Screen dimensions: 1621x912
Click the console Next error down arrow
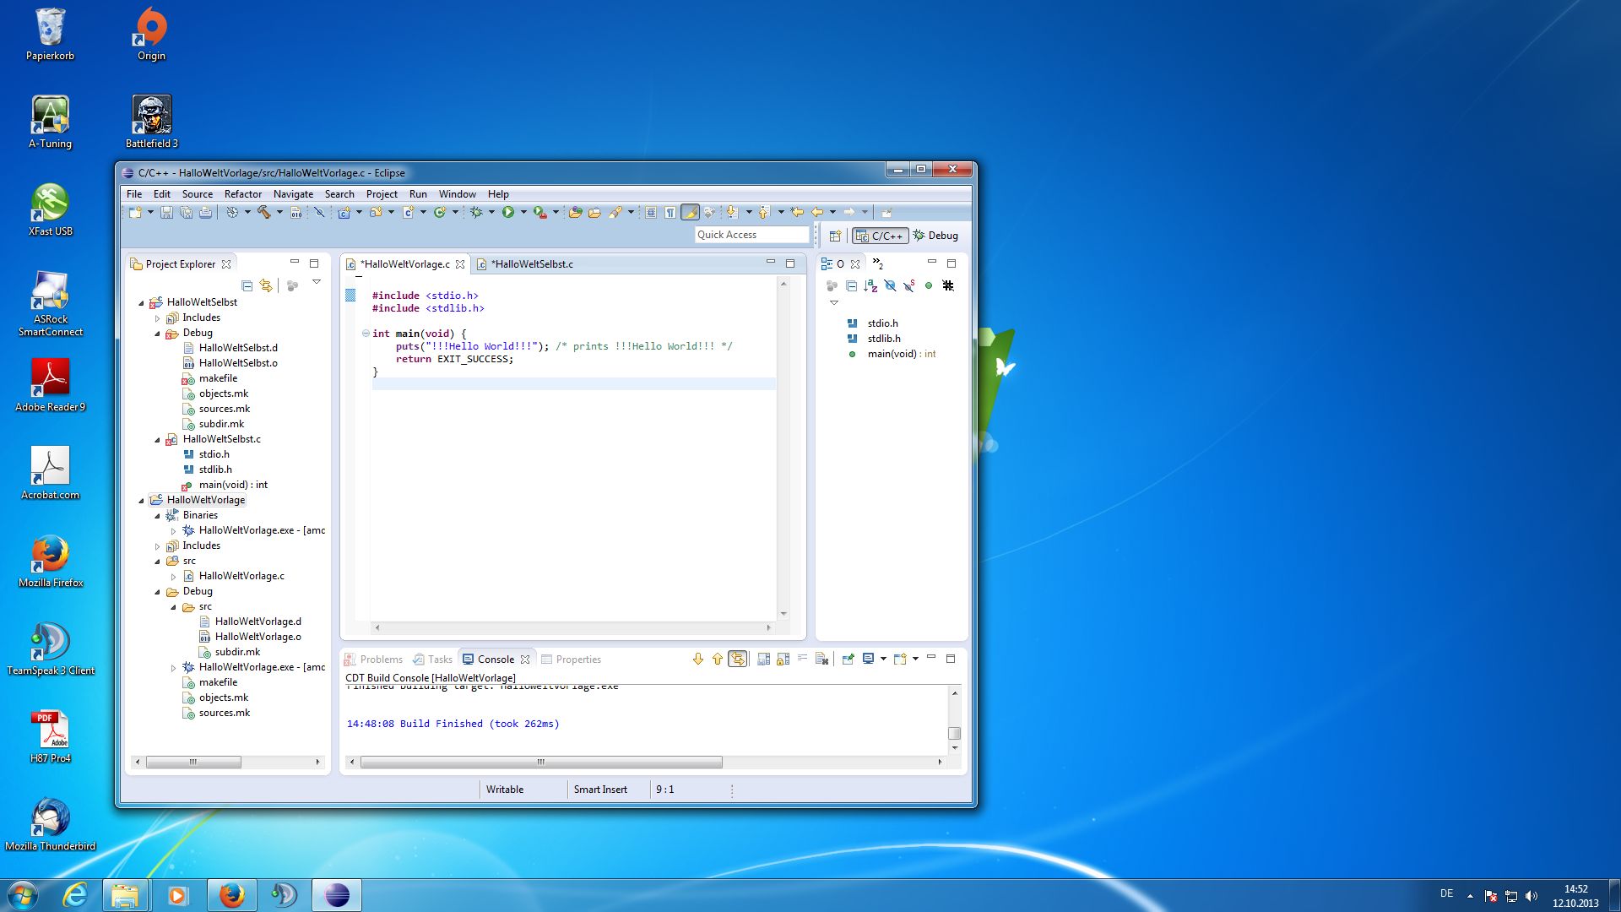click(698, 660)
